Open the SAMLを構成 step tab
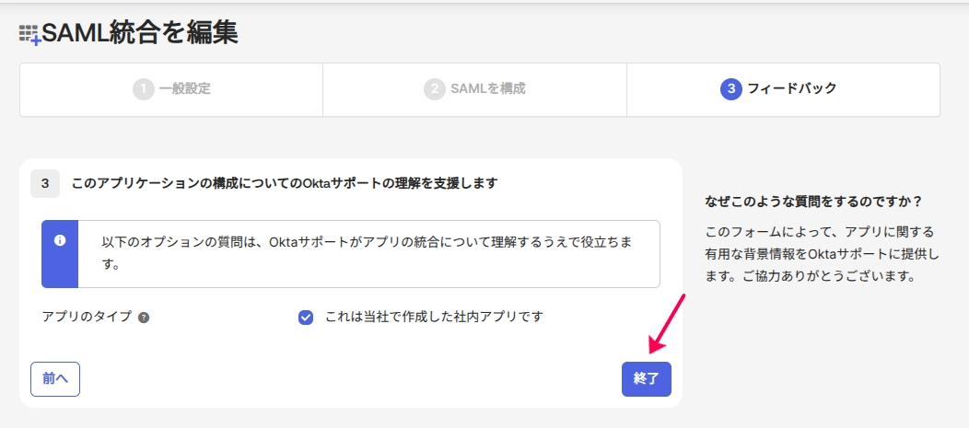This screenshot has height=428, width=969. click(x=474, y=89)
